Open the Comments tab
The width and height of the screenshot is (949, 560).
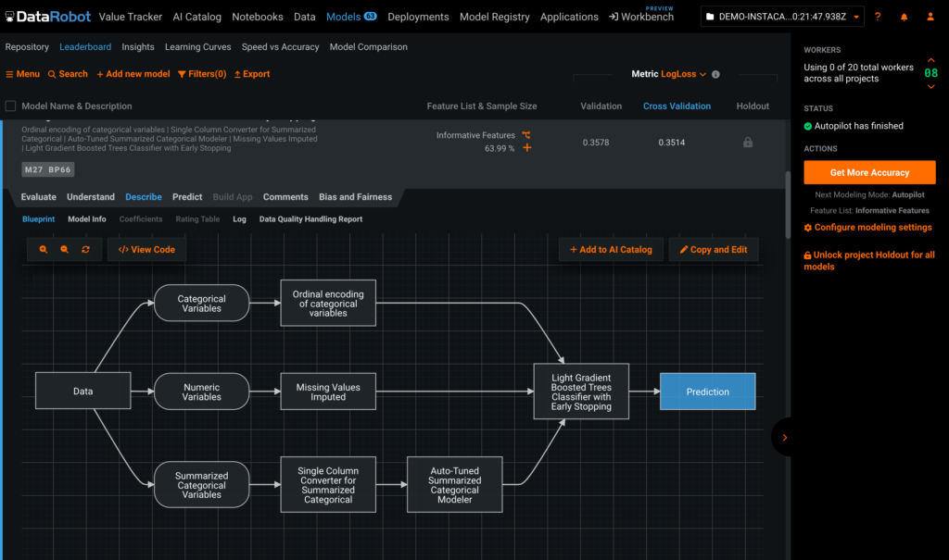click(x=285, y=197)
